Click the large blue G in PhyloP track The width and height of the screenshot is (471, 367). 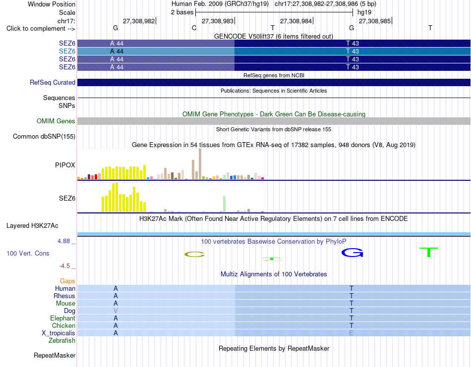pos(353,253)
